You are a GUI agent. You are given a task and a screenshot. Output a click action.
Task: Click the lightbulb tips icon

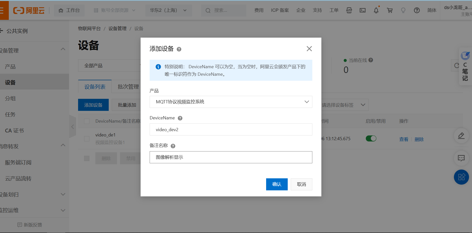[x=403, y=10]
